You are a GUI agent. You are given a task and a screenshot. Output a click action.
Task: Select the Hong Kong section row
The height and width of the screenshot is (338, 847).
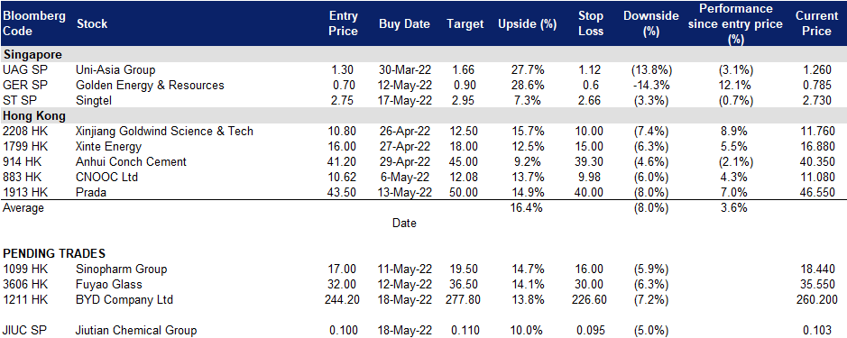tap(424, 115)
